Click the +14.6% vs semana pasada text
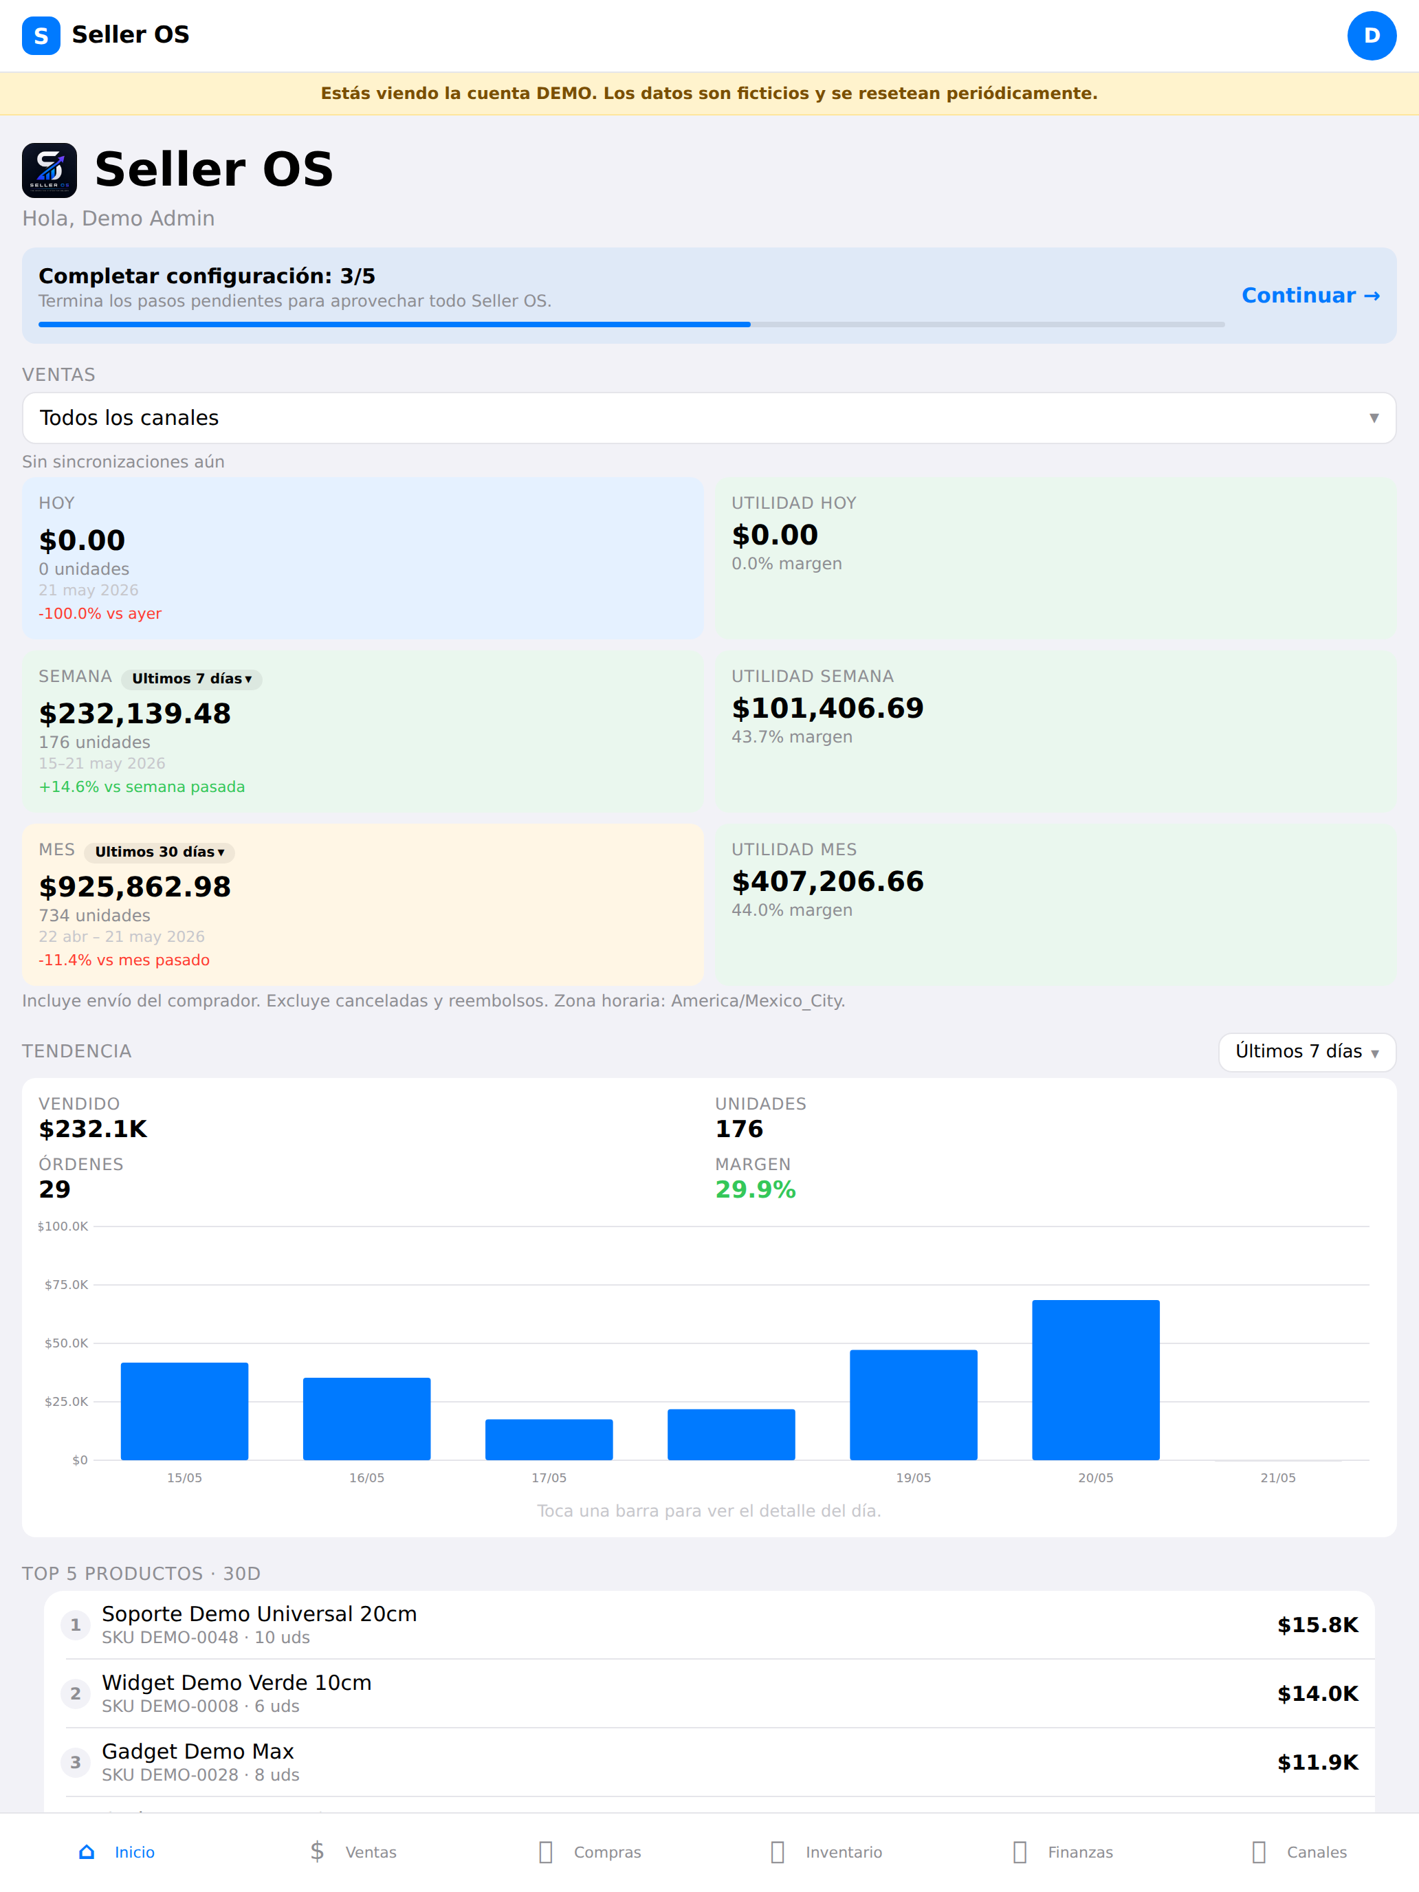The height and width of the screenshot is (1892, 1419). point(142,787)
